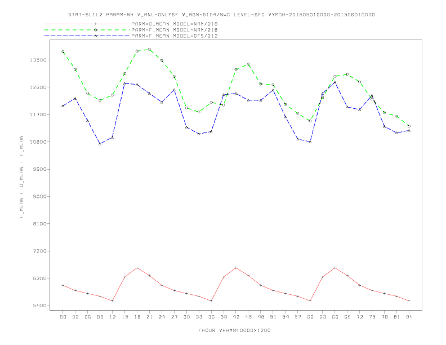446x345 pixels.
Task: Click the y-axis tick label 5400
Action: click(x=39, y=306)
